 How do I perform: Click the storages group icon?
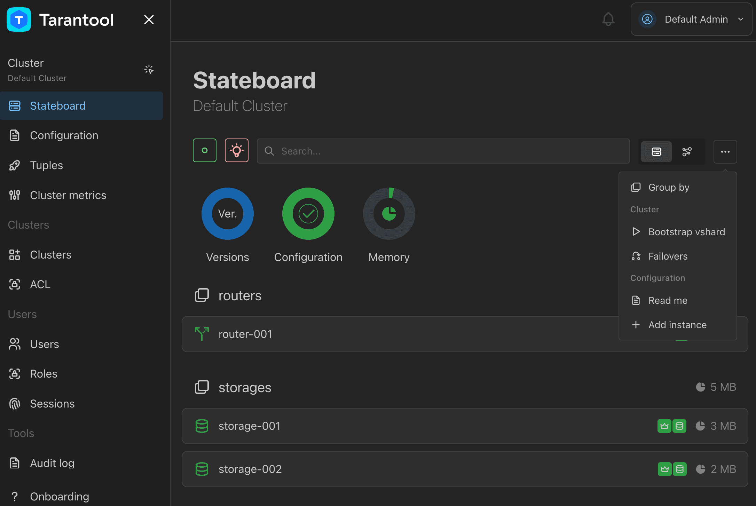tap(202, 387)
